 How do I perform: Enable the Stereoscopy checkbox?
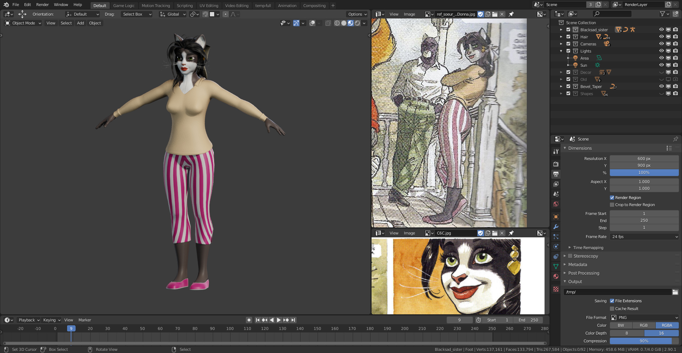[570, 256]
